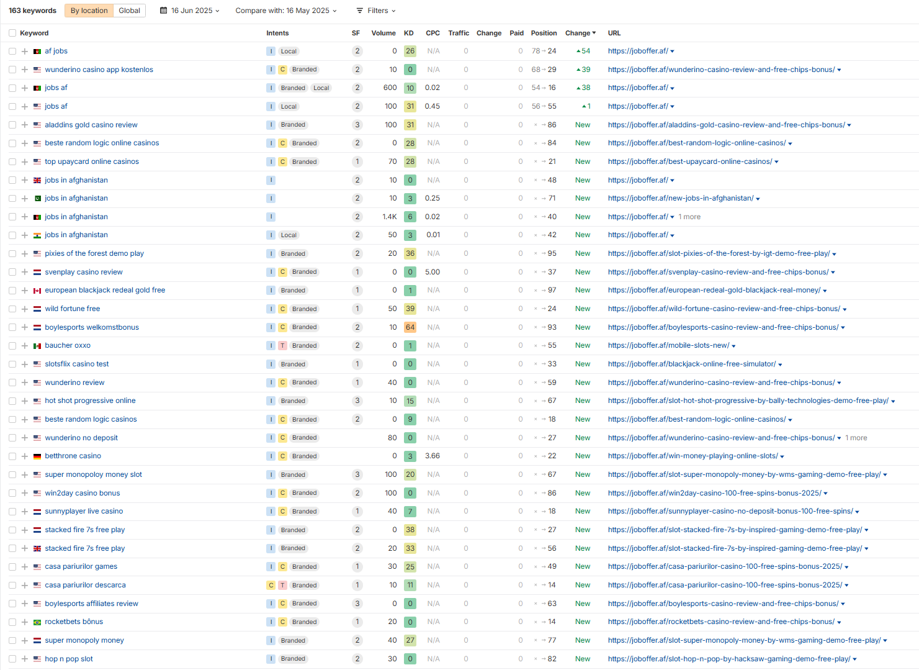Viewport: 919px width, 670px height.
Task: Toggle the select-all checkbox in the Keyword header
Action: click(12, 33)
